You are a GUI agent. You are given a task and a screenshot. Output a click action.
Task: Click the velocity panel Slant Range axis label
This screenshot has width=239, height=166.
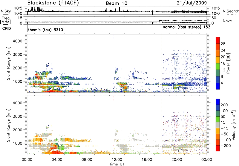8,125
